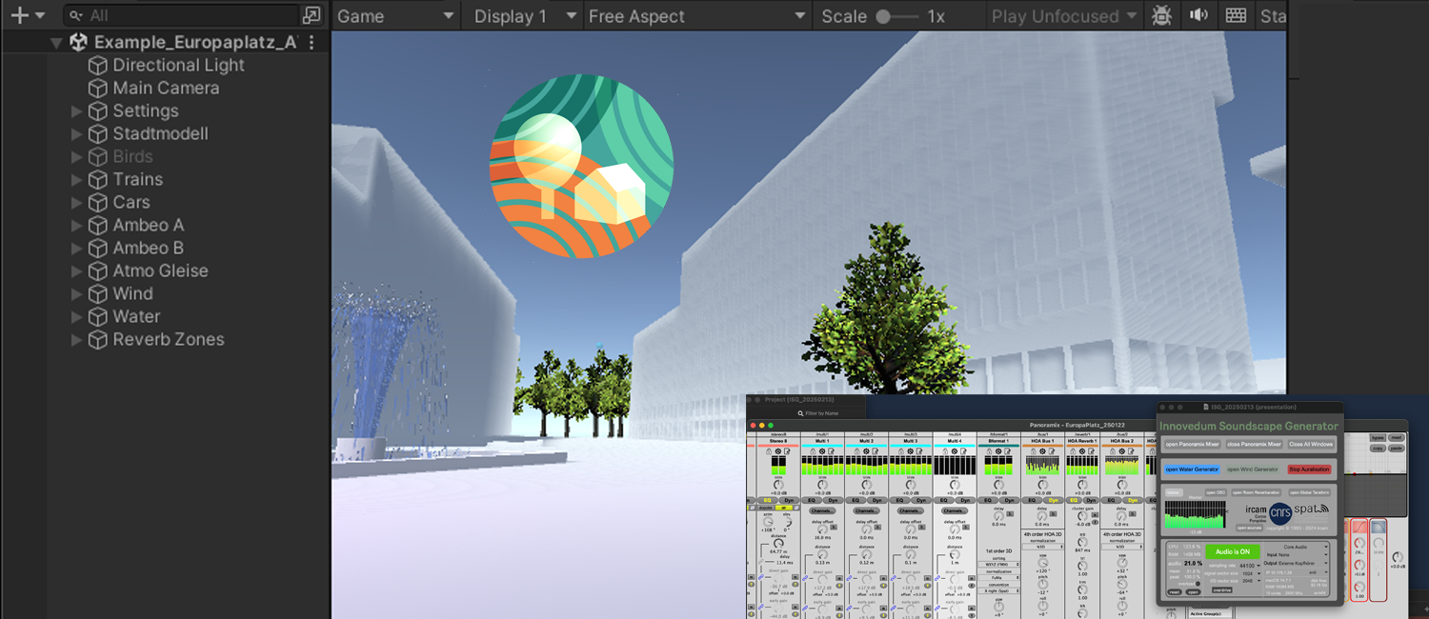Click the keyboard shortcuts icon in Game toolbar
1429x619 pixels.
click(x=1236, y=16)
